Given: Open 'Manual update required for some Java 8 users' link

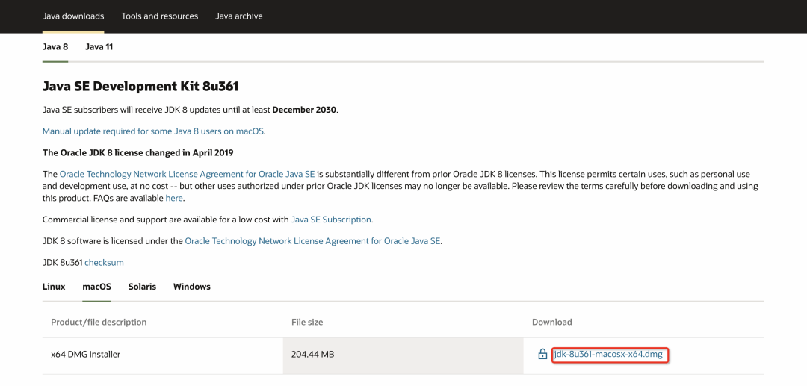Looking at the screenshot, I should (x=153, y=131).
